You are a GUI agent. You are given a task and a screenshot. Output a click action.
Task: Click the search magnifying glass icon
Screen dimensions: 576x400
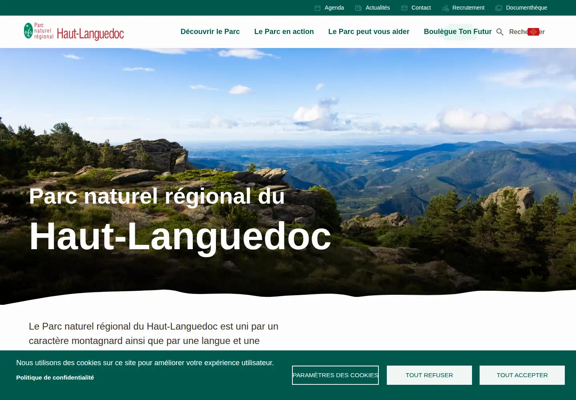click(500, 32)
